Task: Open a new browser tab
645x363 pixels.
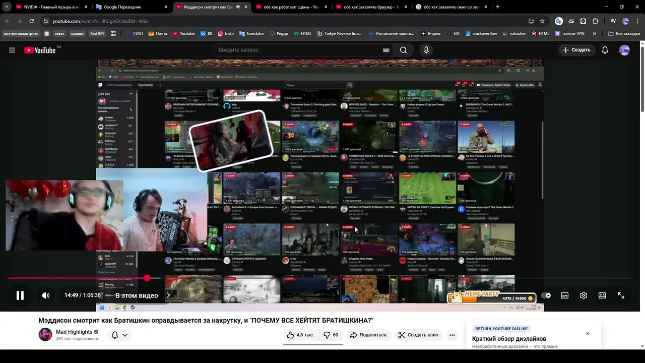Action: tap(498, 7)
